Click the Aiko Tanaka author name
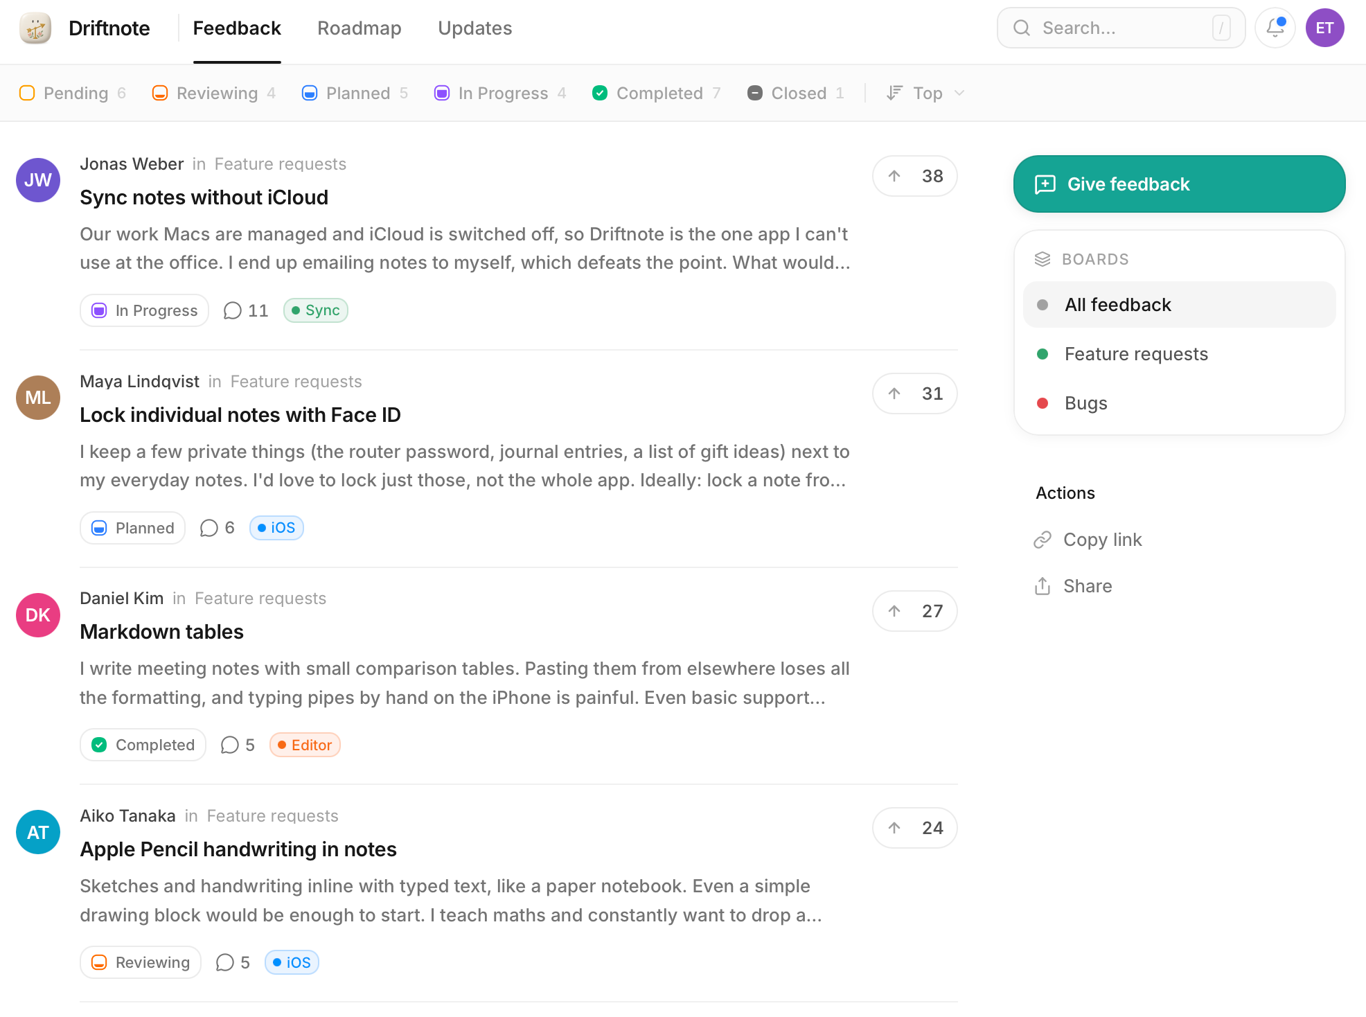 click(x=127, y=816)
